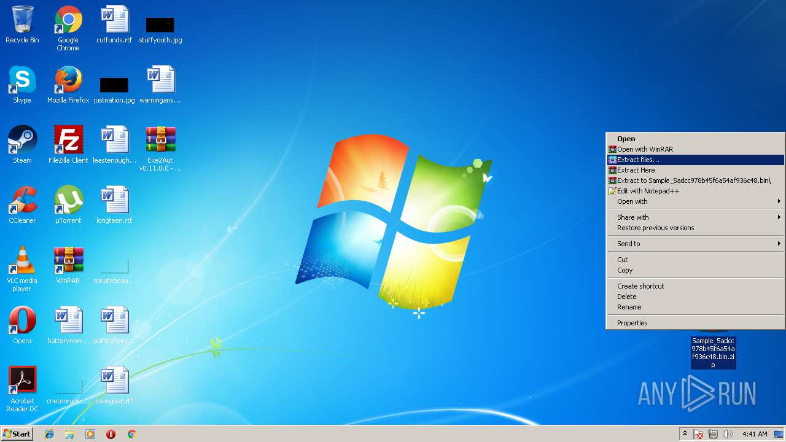This screenshot has height=442, width=786.
Task: Choose Copy in the context menu
Action: pos(695,270)
